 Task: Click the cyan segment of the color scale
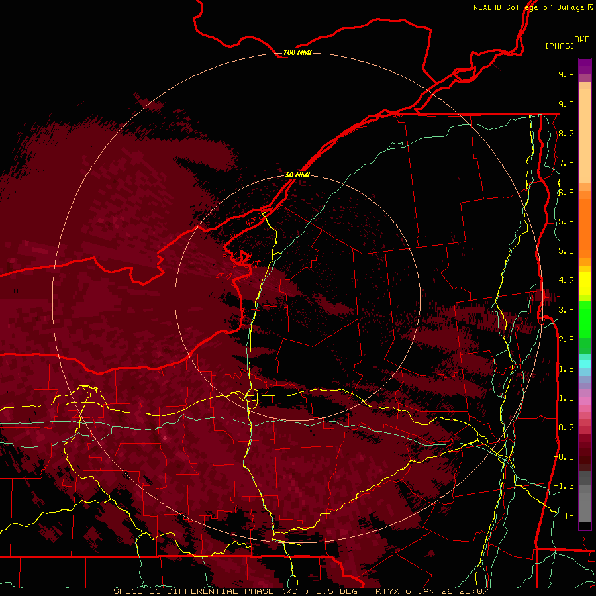(585, 364)
